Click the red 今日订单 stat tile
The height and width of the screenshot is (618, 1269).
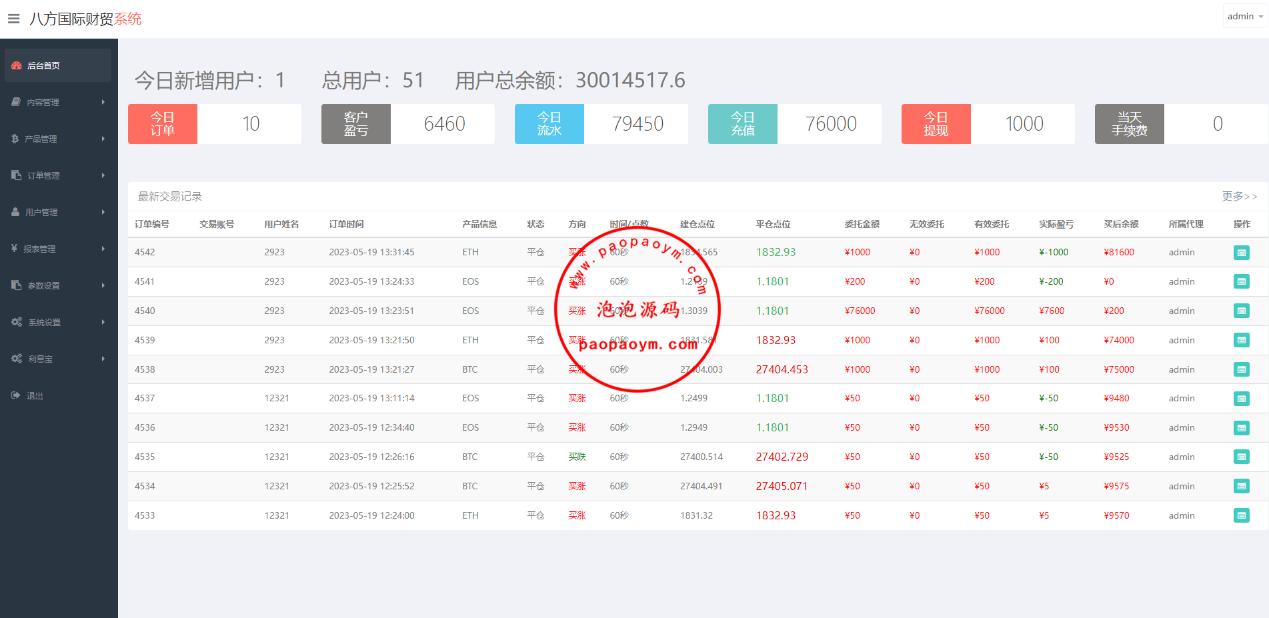(163, 124)
